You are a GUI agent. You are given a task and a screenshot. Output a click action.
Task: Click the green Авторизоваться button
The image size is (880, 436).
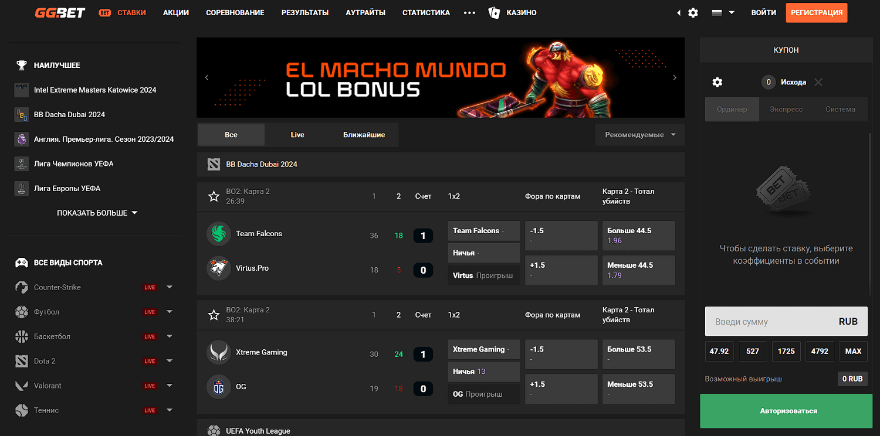coord(786,411)
